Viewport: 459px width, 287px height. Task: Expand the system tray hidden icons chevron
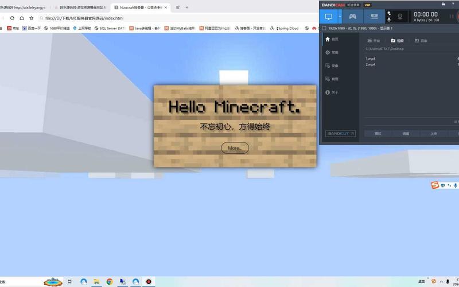tap(441, 282)
